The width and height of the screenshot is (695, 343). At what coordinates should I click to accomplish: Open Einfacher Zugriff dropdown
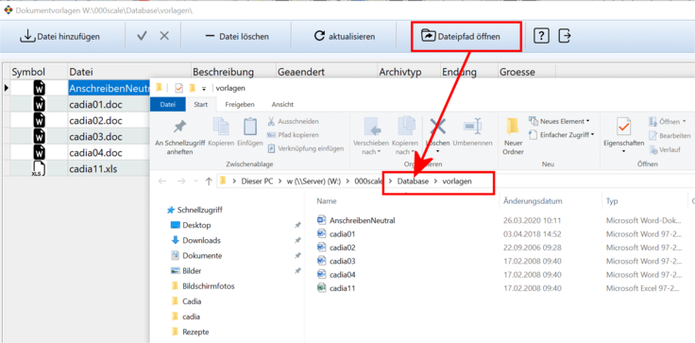tap(562, 134)
